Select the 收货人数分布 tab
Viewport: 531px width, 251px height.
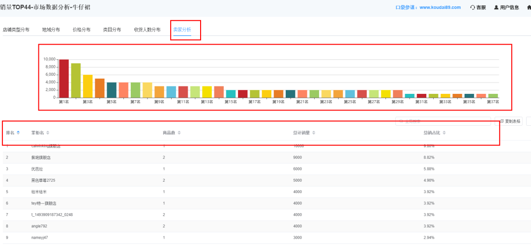coord(147,30)
